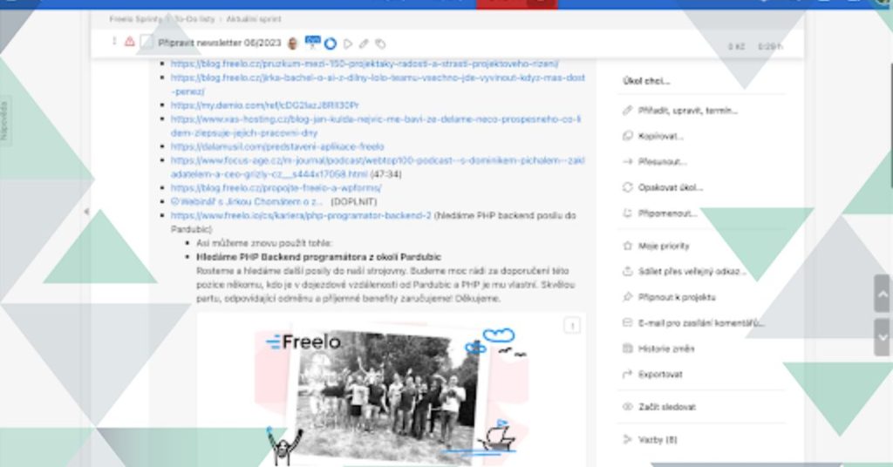Click the tags icon in the task header

(380, 44)
